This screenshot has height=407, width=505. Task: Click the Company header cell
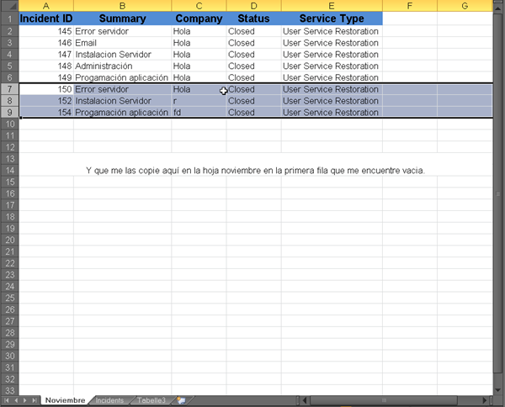point(199,18)
